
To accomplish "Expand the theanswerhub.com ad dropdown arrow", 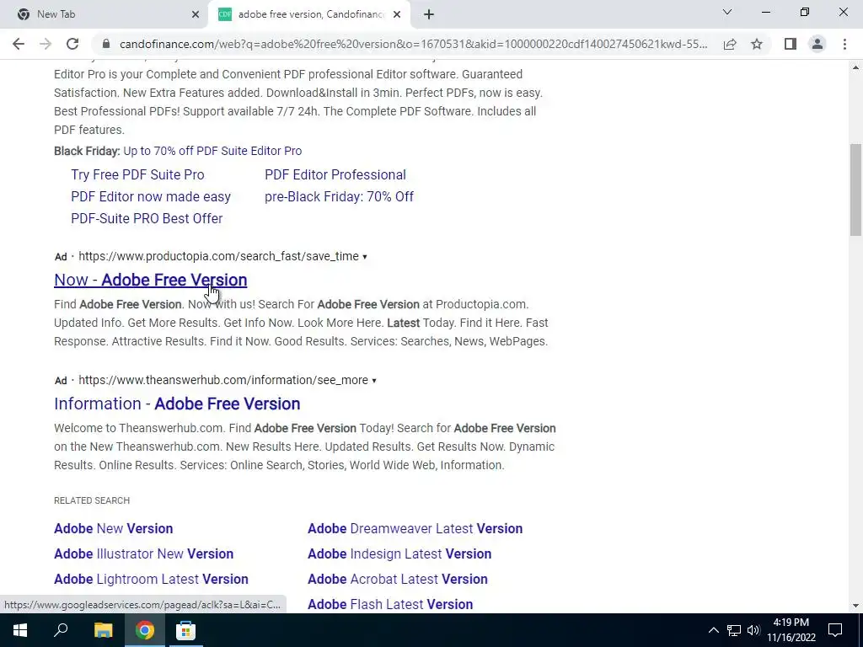I will pyautogui.click(x=373, y=381).
